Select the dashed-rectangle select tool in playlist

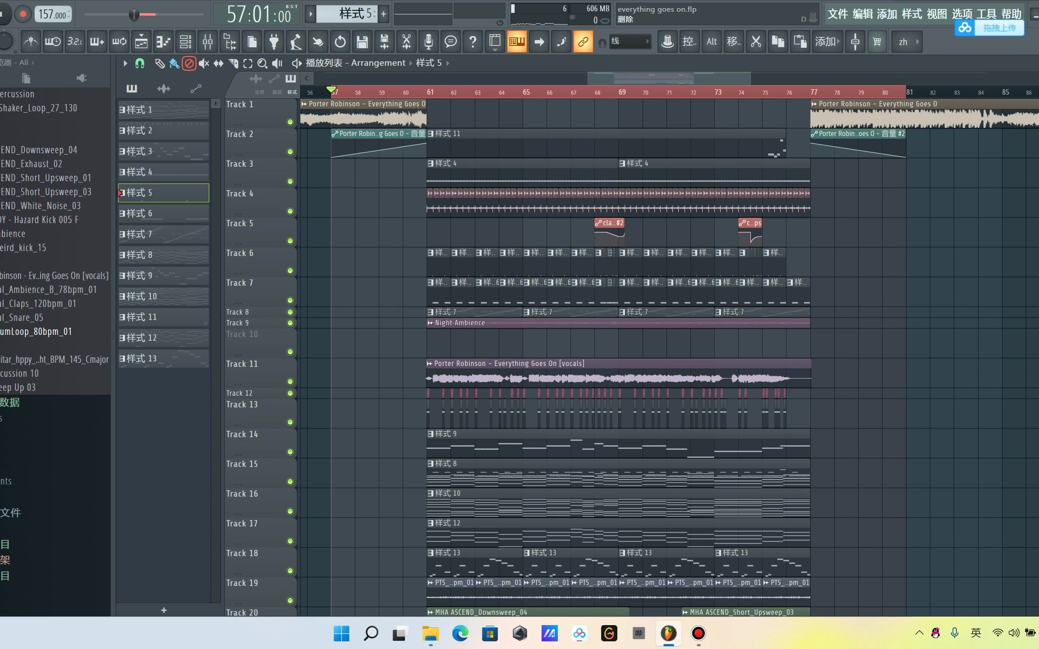click(248, 64)
